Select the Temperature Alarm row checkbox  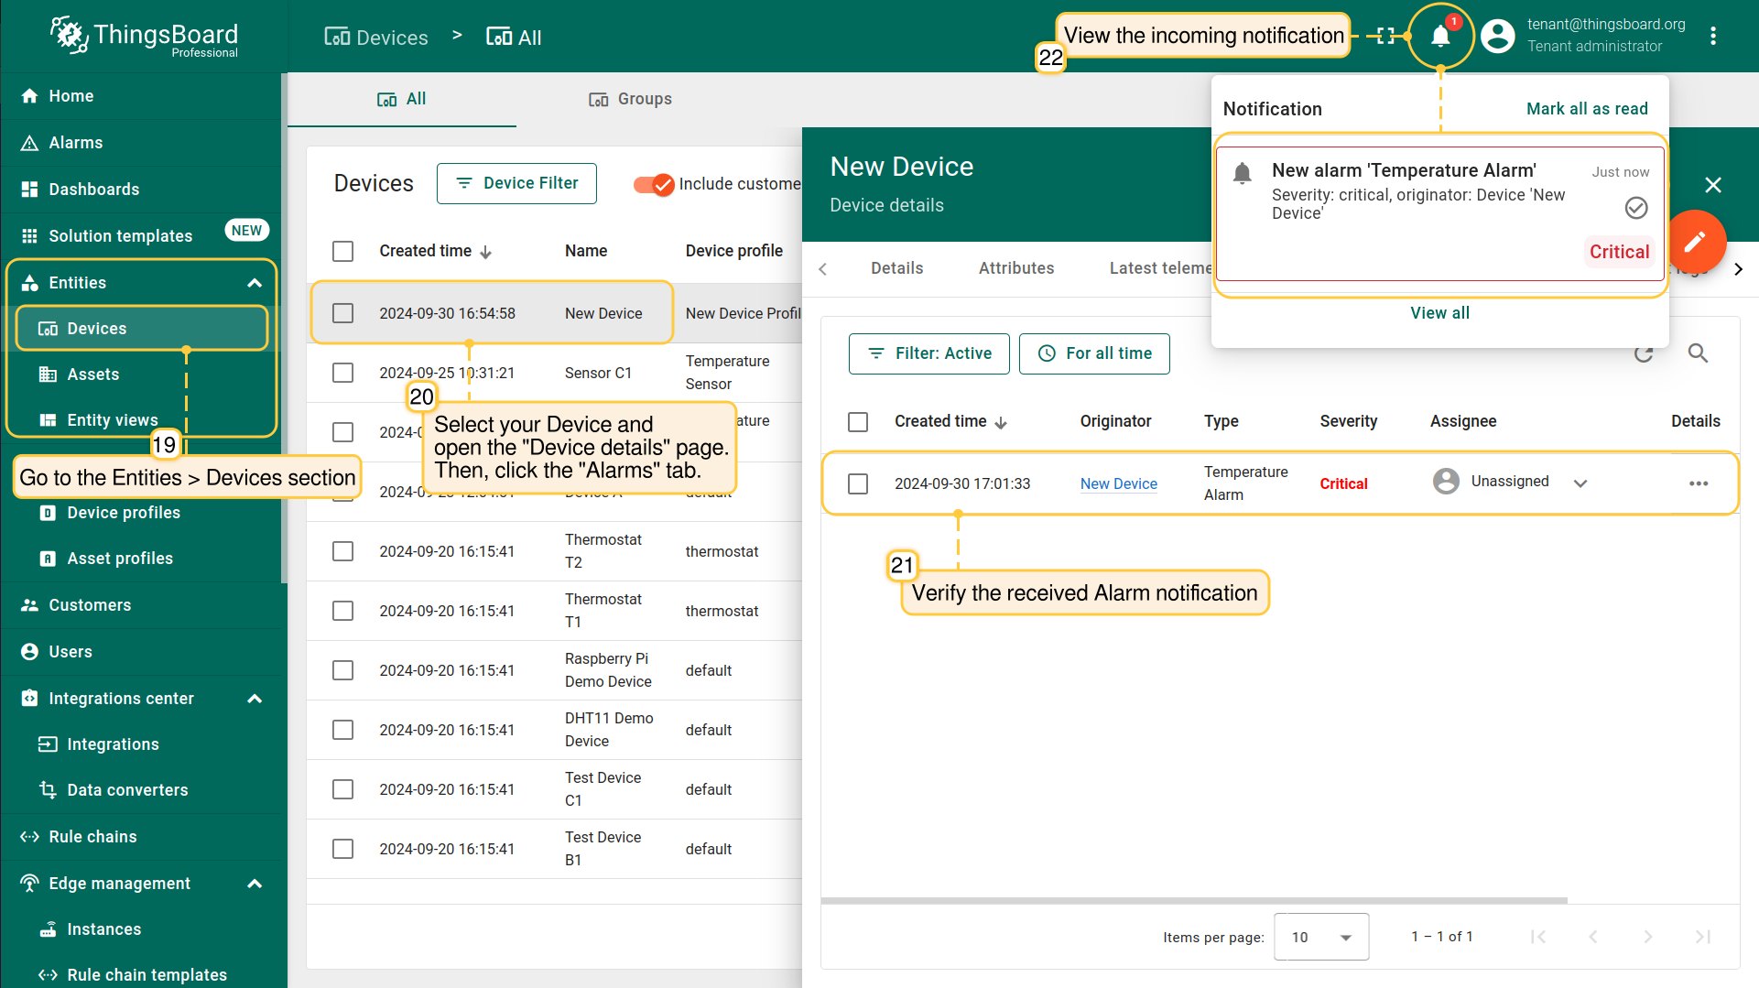(858, 483)
